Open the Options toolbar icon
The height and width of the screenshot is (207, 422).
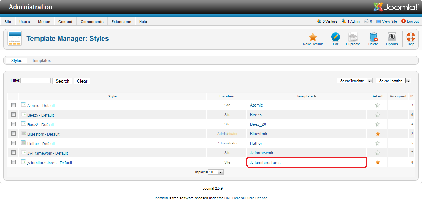click(392, 37)
